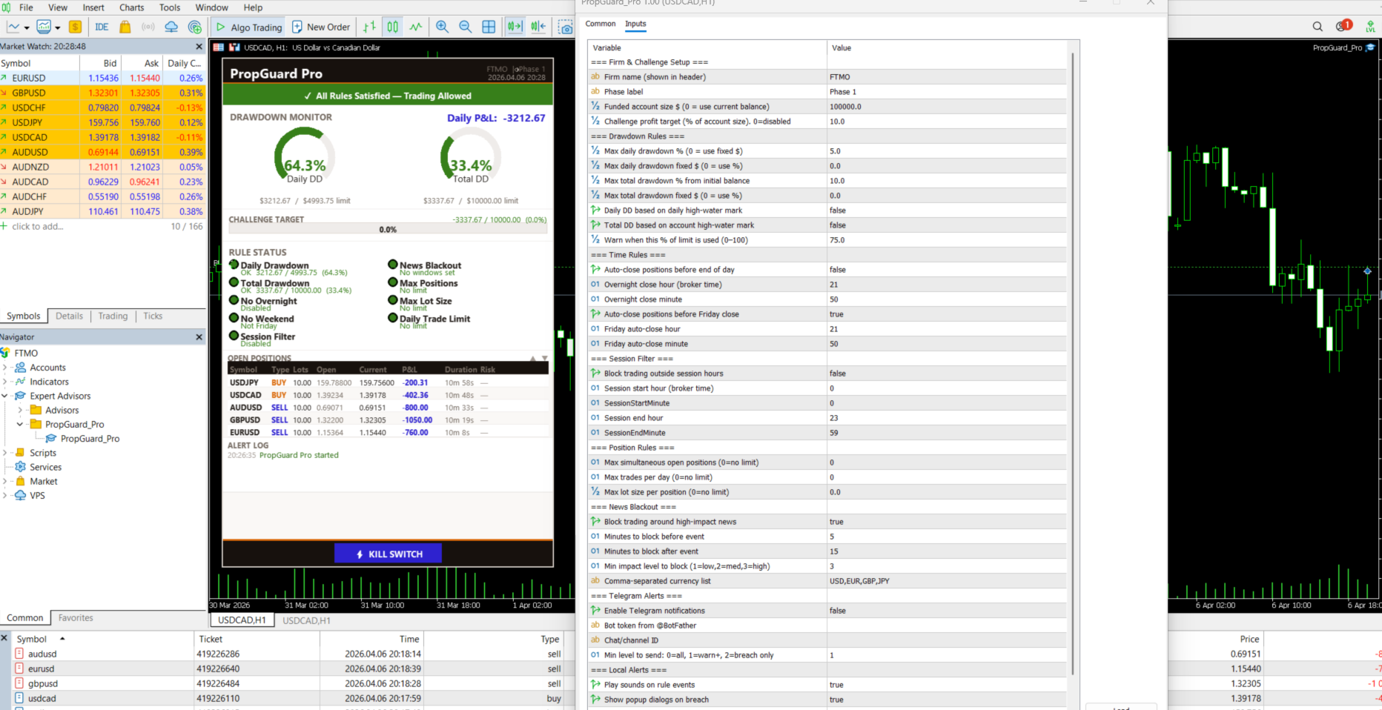The height and width of the screenshot is (710, 1382).
Task: Take a chart screenshot with camera icon
Action: (566, 27)
